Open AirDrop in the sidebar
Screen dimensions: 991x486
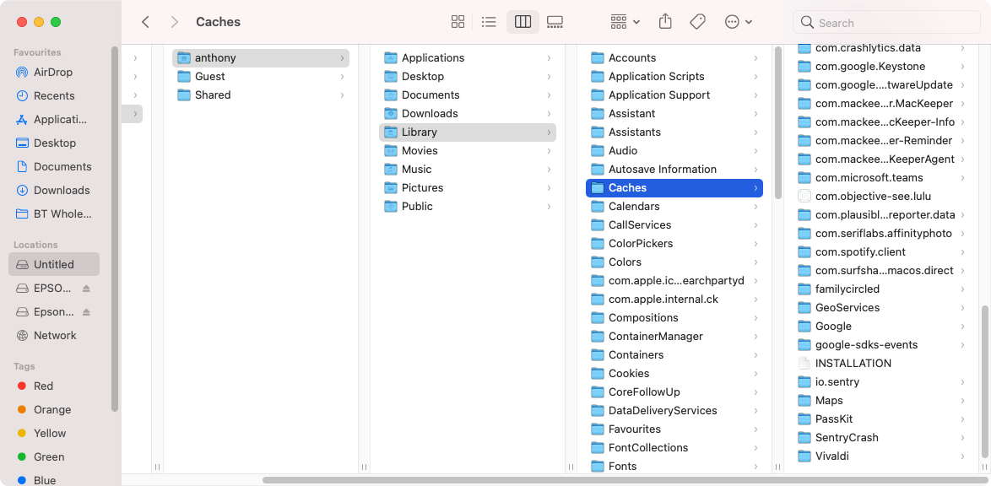coord(54,72)
